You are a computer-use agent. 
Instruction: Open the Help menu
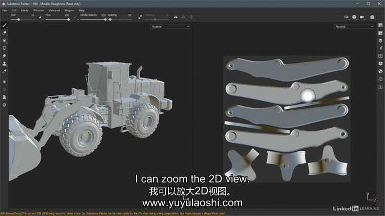pos(82,11)
